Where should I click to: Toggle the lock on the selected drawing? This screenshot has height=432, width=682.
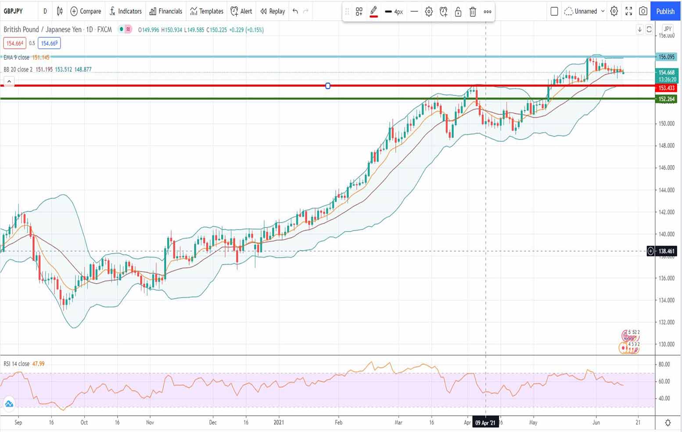pyautogui.click(x=458, y=12)
